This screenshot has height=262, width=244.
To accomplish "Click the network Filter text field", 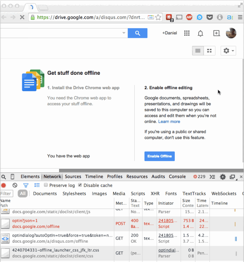I will click(7, 194).
